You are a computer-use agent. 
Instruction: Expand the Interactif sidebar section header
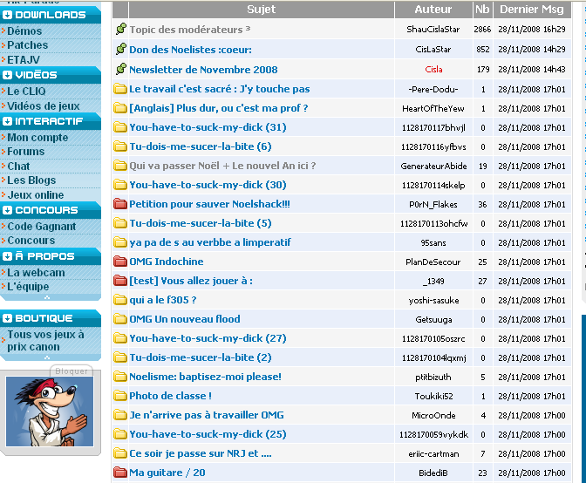pyautogui.click(x=8, y=122)
